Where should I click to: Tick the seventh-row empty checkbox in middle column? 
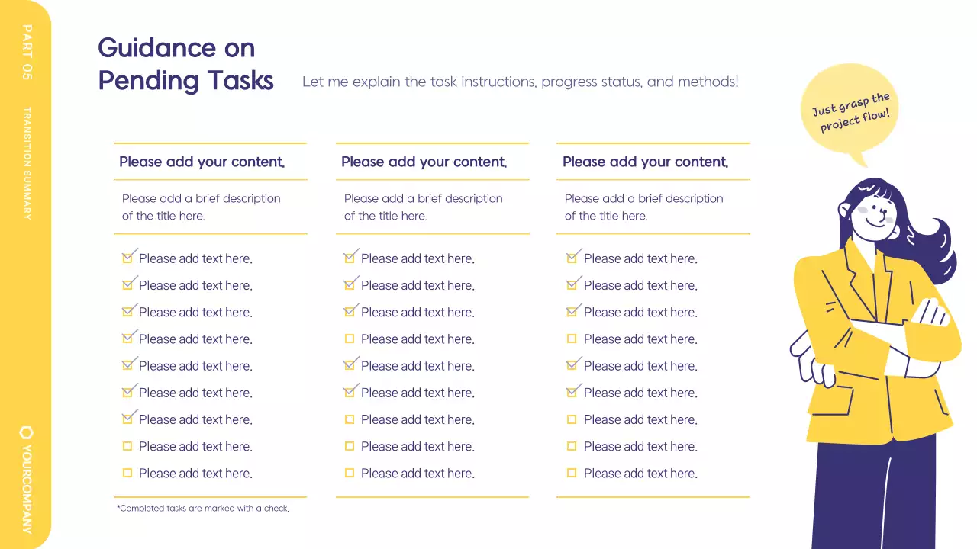(350, 419)
